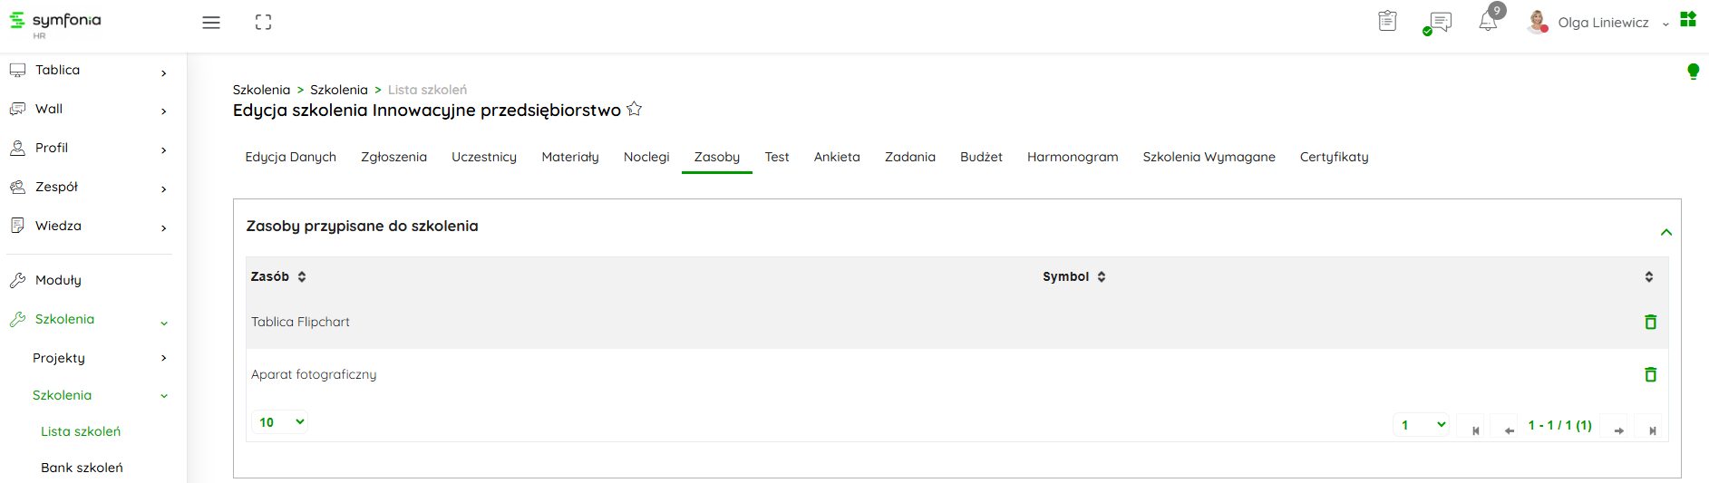Click the green apps grid icon
Viewport: 1709px width, 483px height.
[x=1687, y=19]
